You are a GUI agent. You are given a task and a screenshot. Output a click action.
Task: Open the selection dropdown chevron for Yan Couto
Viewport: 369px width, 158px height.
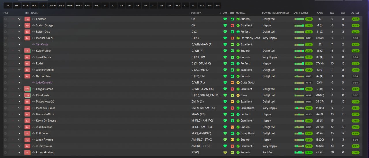(20, 44)
